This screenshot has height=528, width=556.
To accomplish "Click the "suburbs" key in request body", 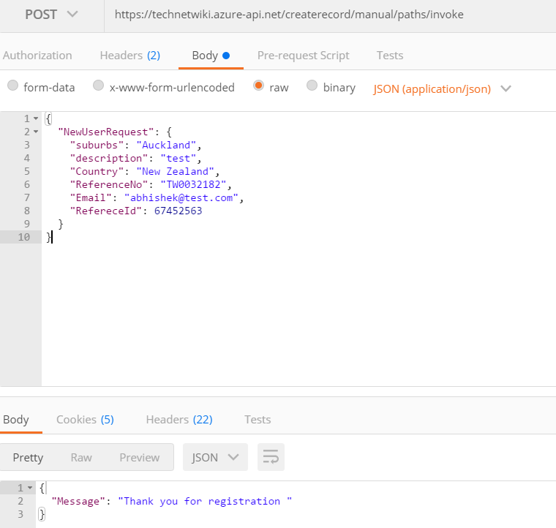I will pyautogui.click(x=97, y=145).
